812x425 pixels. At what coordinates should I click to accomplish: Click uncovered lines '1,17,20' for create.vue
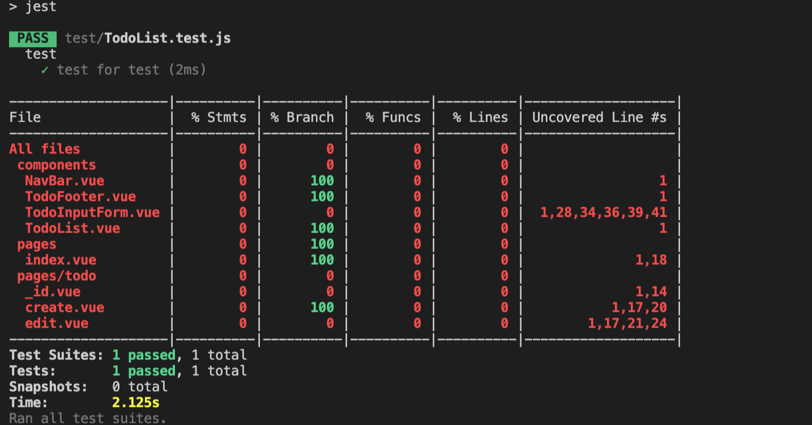click(x=639, y=308)
